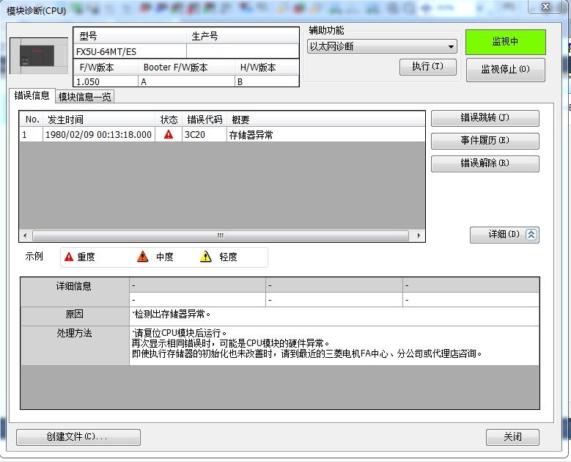Click the 错误跳转 button
Viewport: 571px width, 462px height.
tap(485, 118)
